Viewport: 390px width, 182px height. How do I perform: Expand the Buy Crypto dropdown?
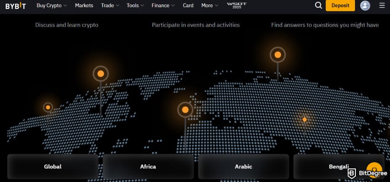51,5
